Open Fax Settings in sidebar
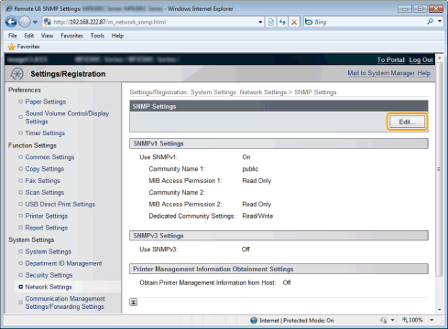The height and width of the screenshot is (329, 448). click(x=42, y=181)
